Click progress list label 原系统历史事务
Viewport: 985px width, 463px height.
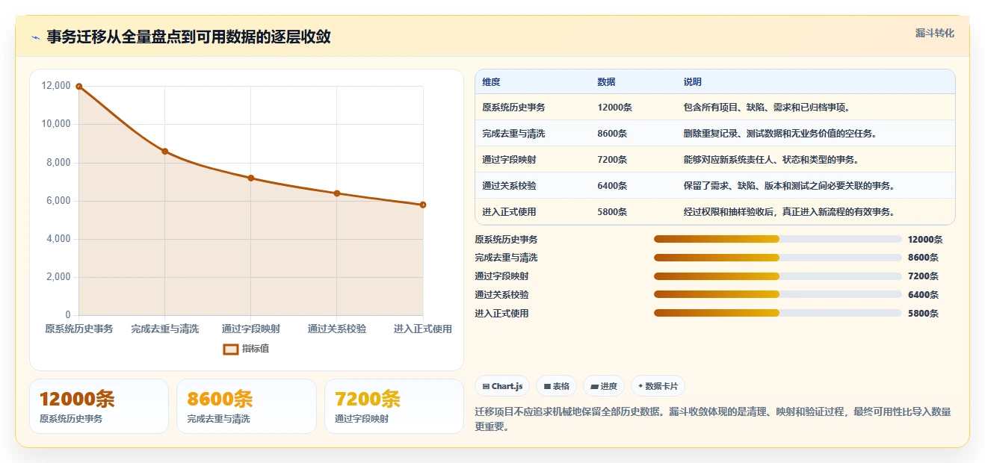point(506,240)
